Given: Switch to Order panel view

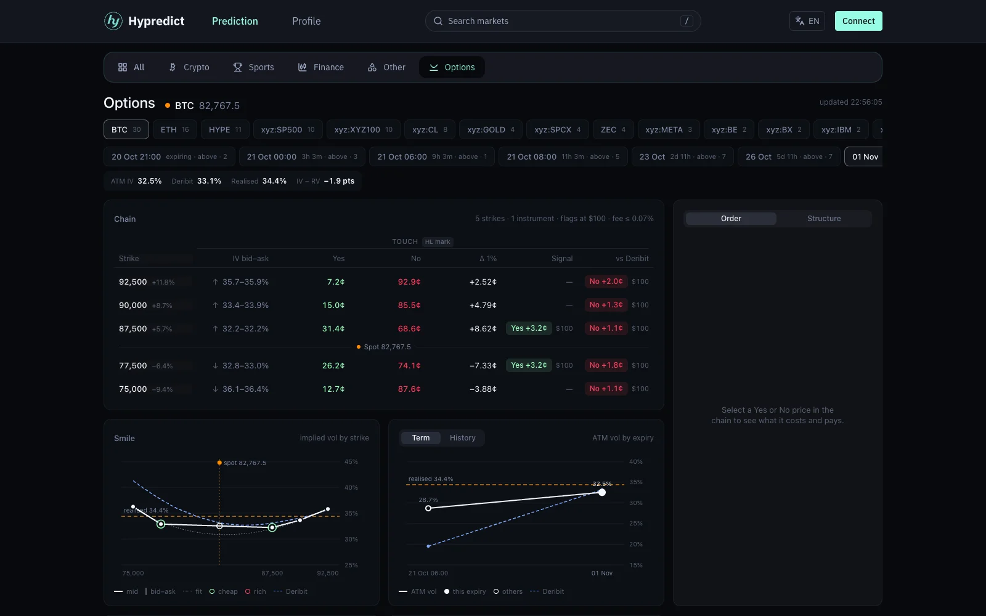Looking at the screenshot, I should tap(731, 219).
